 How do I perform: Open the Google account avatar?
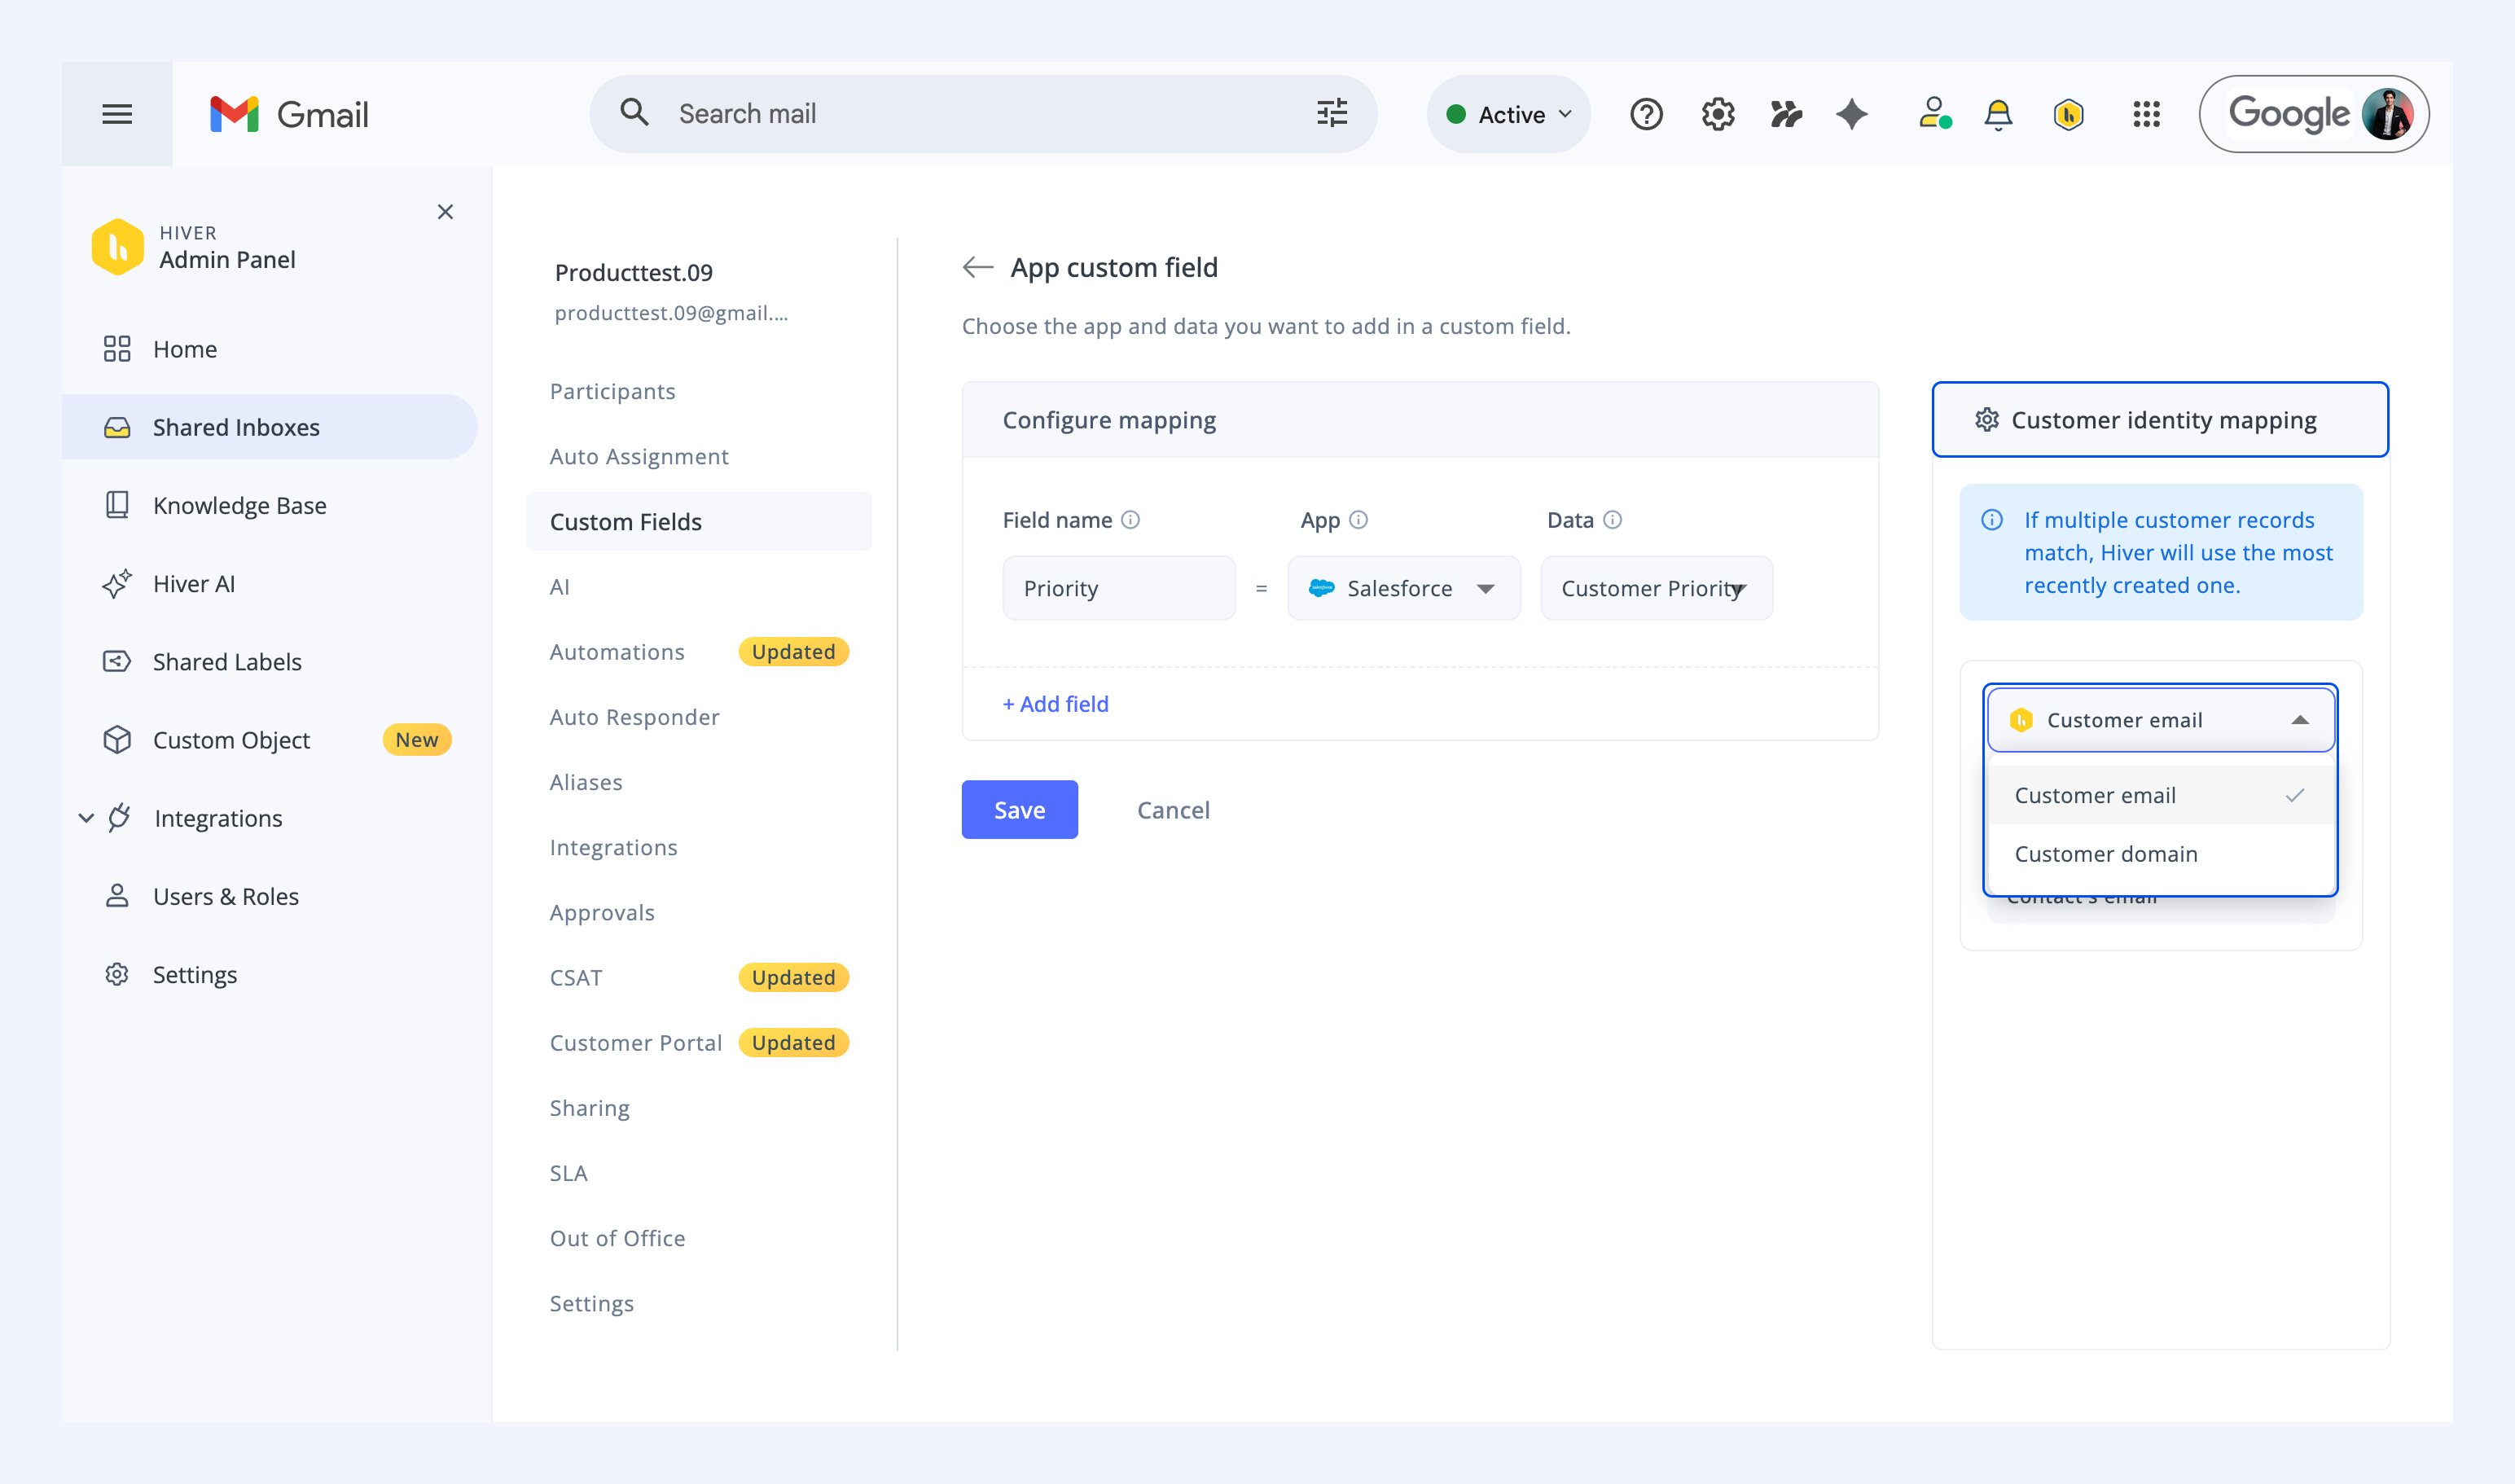pos(2387,114)
